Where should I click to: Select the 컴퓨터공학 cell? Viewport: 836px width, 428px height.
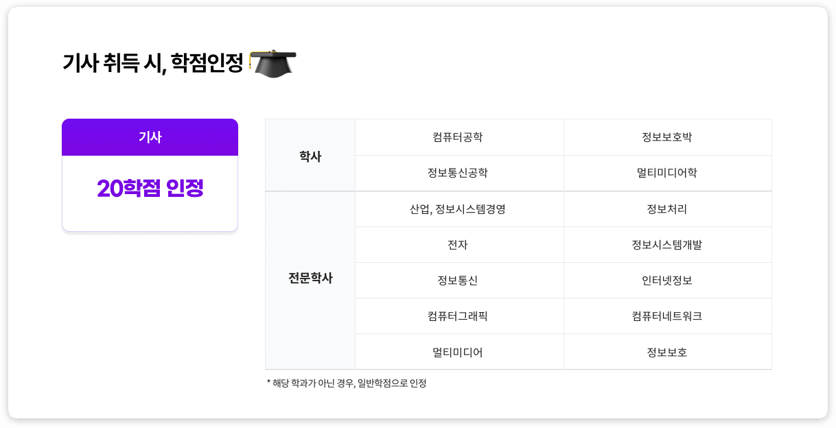(x=458, y=137)
